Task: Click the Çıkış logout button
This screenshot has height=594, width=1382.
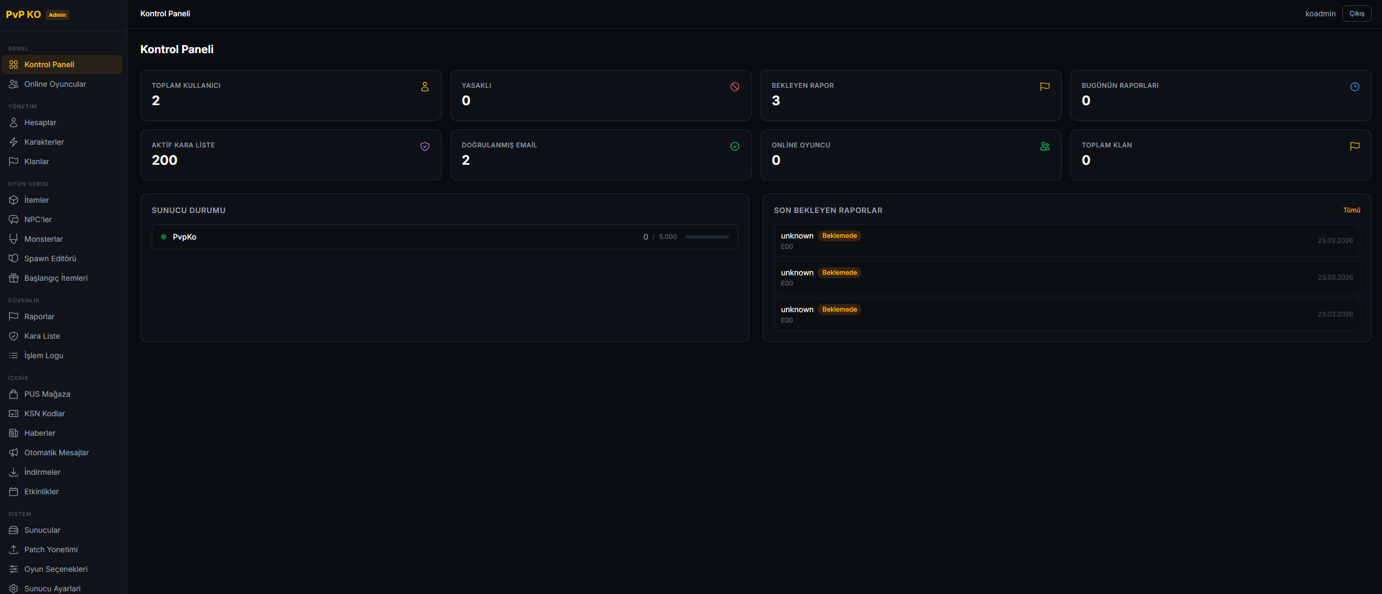Action: [x=1357, y=14]
